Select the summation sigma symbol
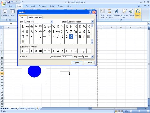The image size is (150, 113). coord(27,36)
